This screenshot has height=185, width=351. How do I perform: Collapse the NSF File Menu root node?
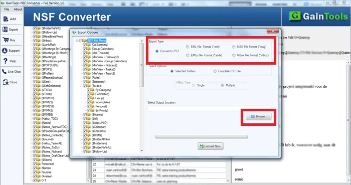(77, 41)
